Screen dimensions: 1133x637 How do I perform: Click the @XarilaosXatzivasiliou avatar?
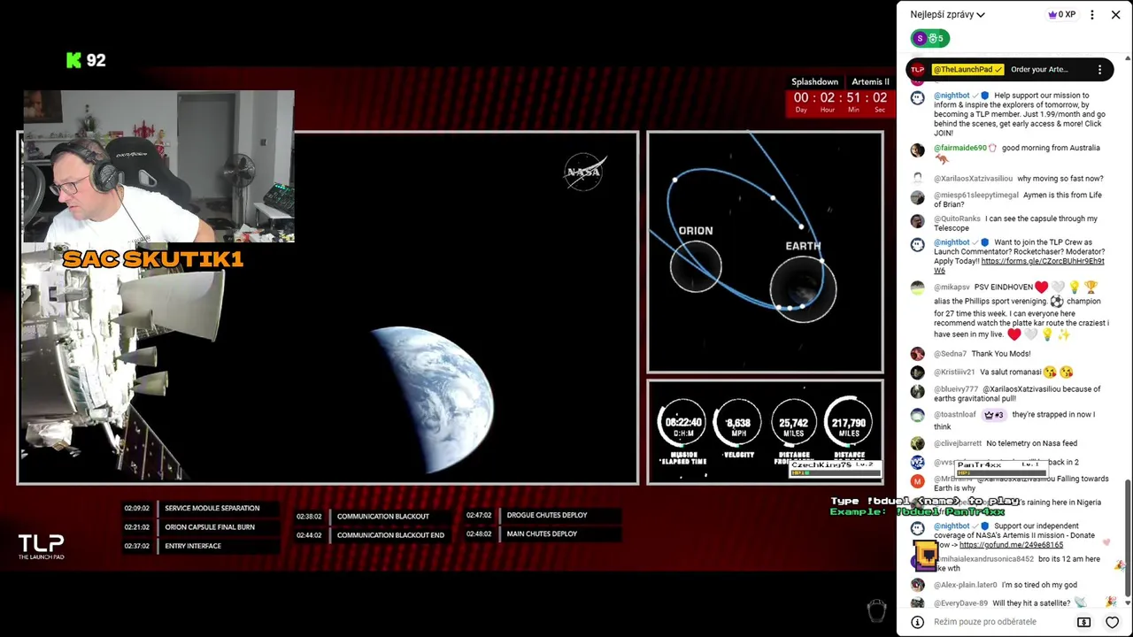pos(917,179)
